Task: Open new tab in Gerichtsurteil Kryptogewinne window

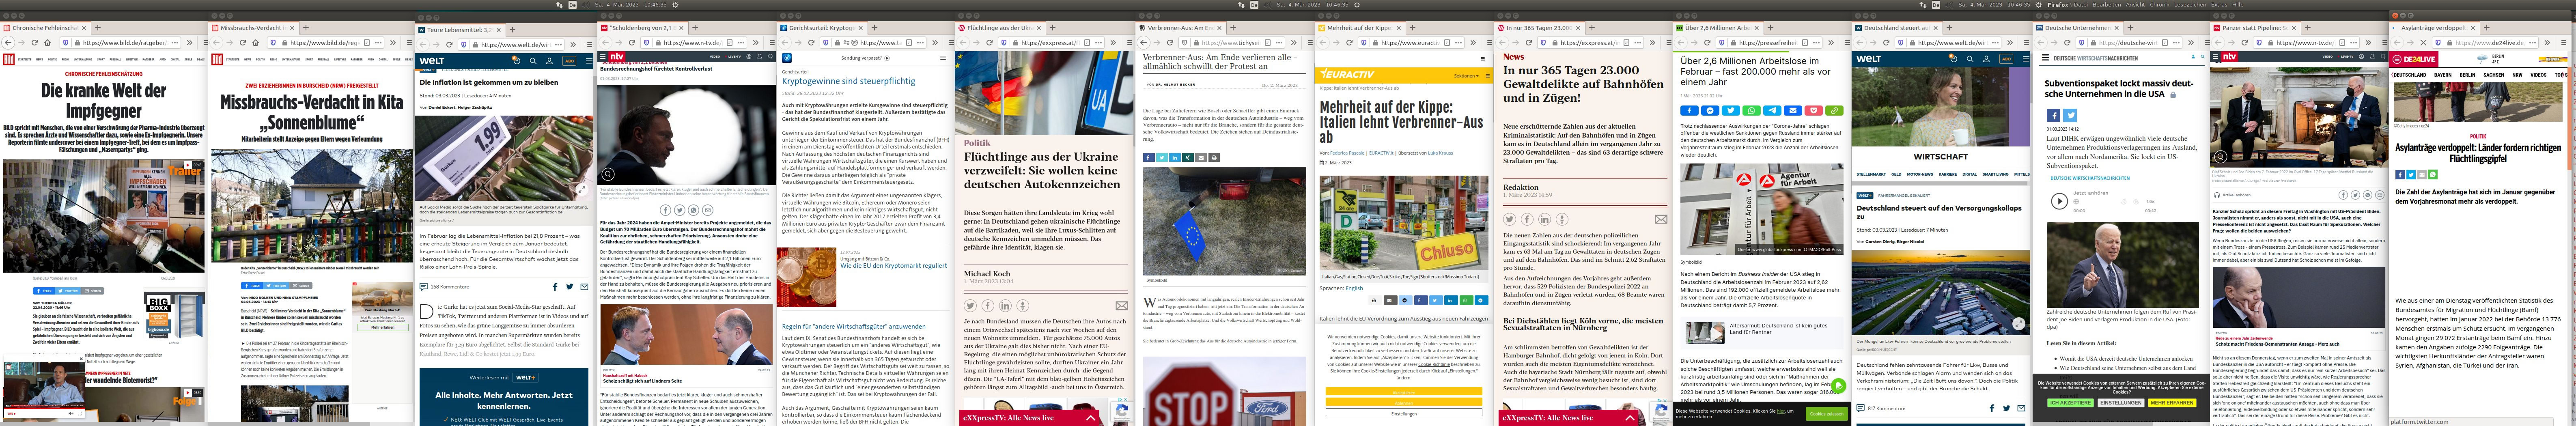Action: click(x=875, y=28)
